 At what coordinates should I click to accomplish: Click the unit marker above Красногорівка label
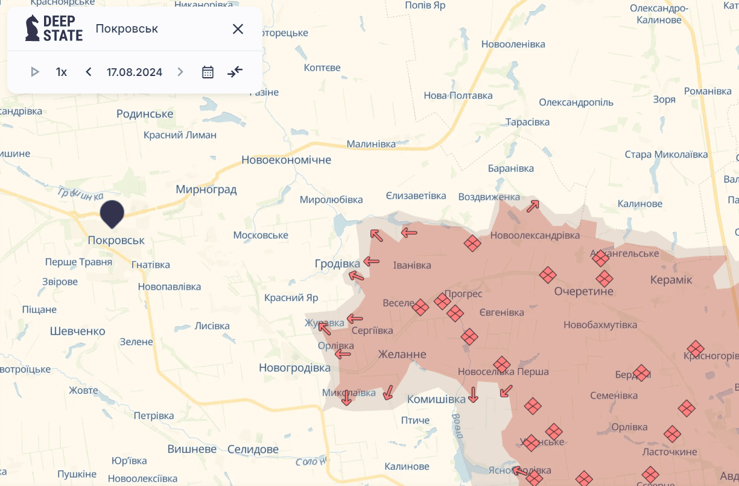695,349
